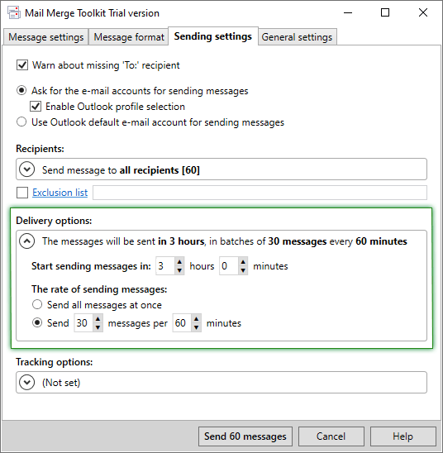This screenshot has width=443, height=453.
Task: Decrease interval minutes down arrow
Action: pos(197,327)
